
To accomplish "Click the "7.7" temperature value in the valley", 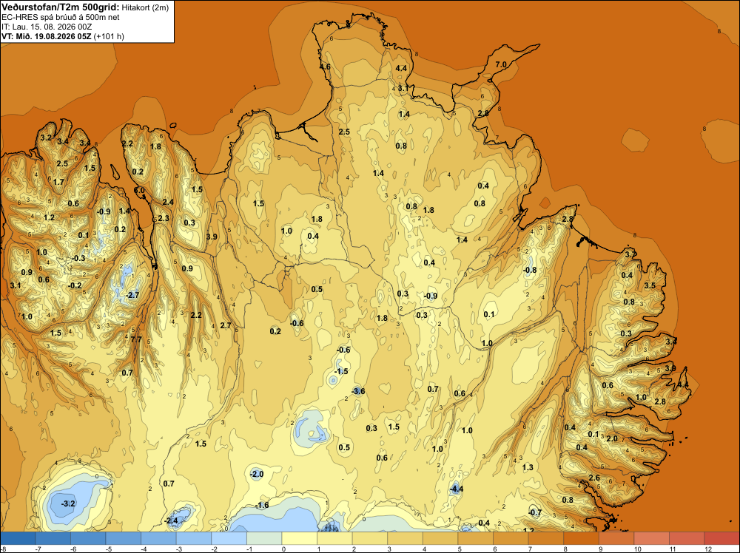I will pos(136,339).
